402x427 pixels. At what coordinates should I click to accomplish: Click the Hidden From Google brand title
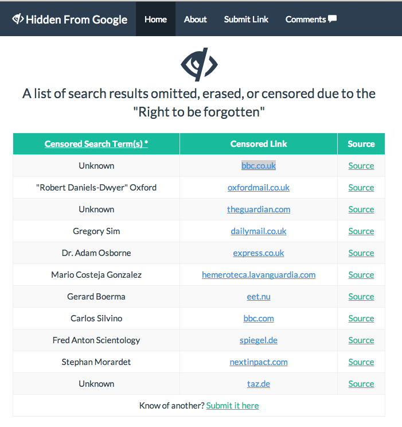(77, 19)
